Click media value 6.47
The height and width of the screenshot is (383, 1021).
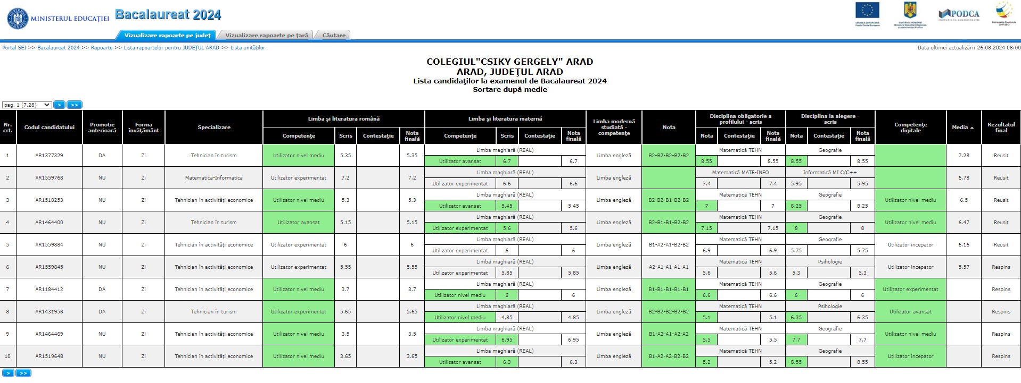click(964, 223)
